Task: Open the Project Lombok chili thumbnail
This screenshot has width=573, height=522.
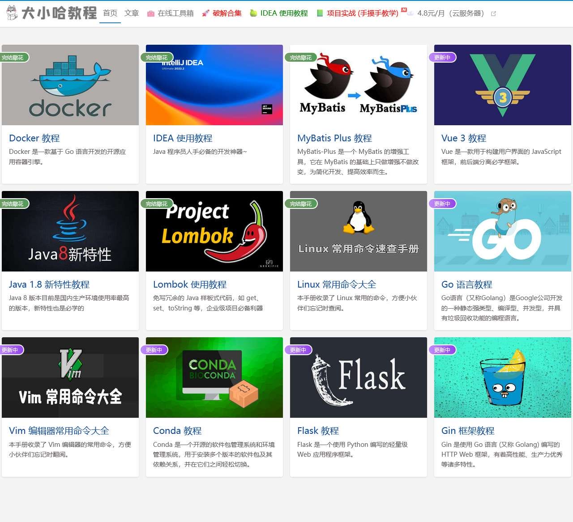Action: click(214, 231)
